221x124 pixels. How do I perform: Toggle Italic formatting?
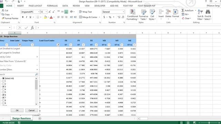27,17
